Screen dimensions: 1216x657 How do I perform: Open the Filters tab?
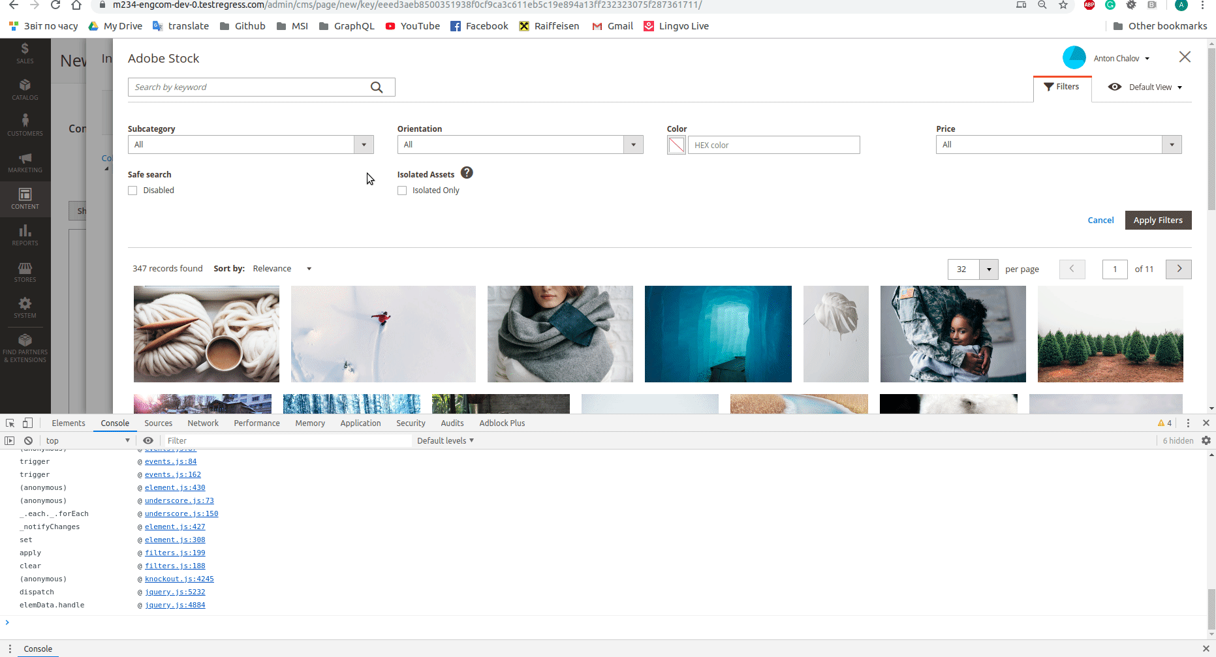(x=1062, y=87)
